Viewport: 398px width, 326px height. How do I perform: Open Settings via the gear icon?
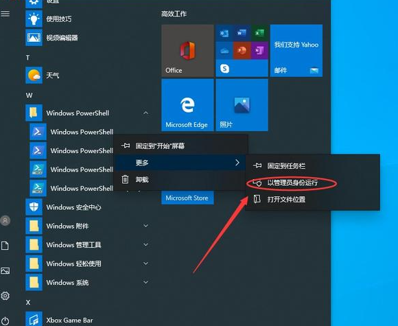coord(5,296)
